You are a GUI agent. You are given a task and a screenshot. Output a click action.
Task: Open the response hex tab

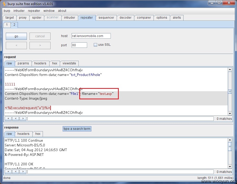[x=38, y=134]
